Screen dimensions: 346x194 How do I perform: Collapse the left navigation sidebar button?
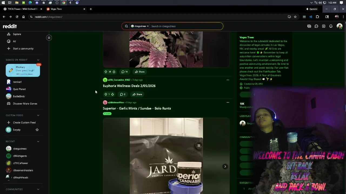(x=49, y=38)
